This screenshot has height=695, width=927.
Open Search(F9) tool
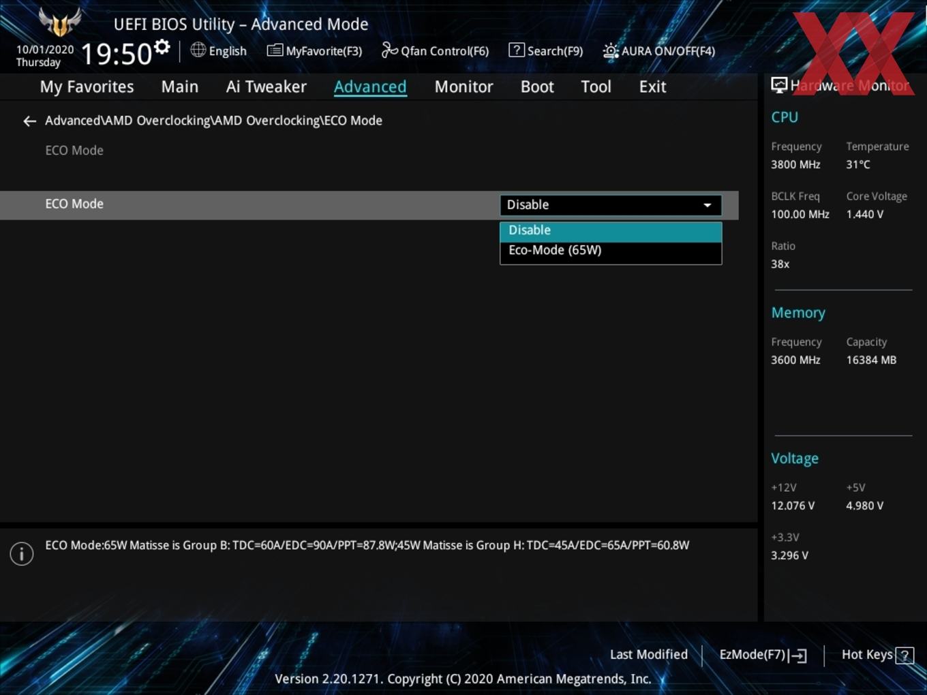[x=546, y=50]
